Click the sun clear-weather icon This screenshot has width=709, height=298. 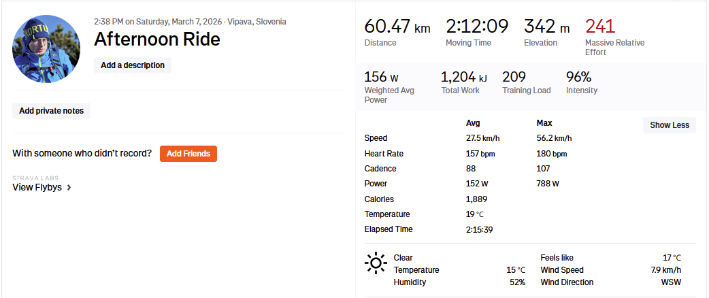[x=375, y=263]
